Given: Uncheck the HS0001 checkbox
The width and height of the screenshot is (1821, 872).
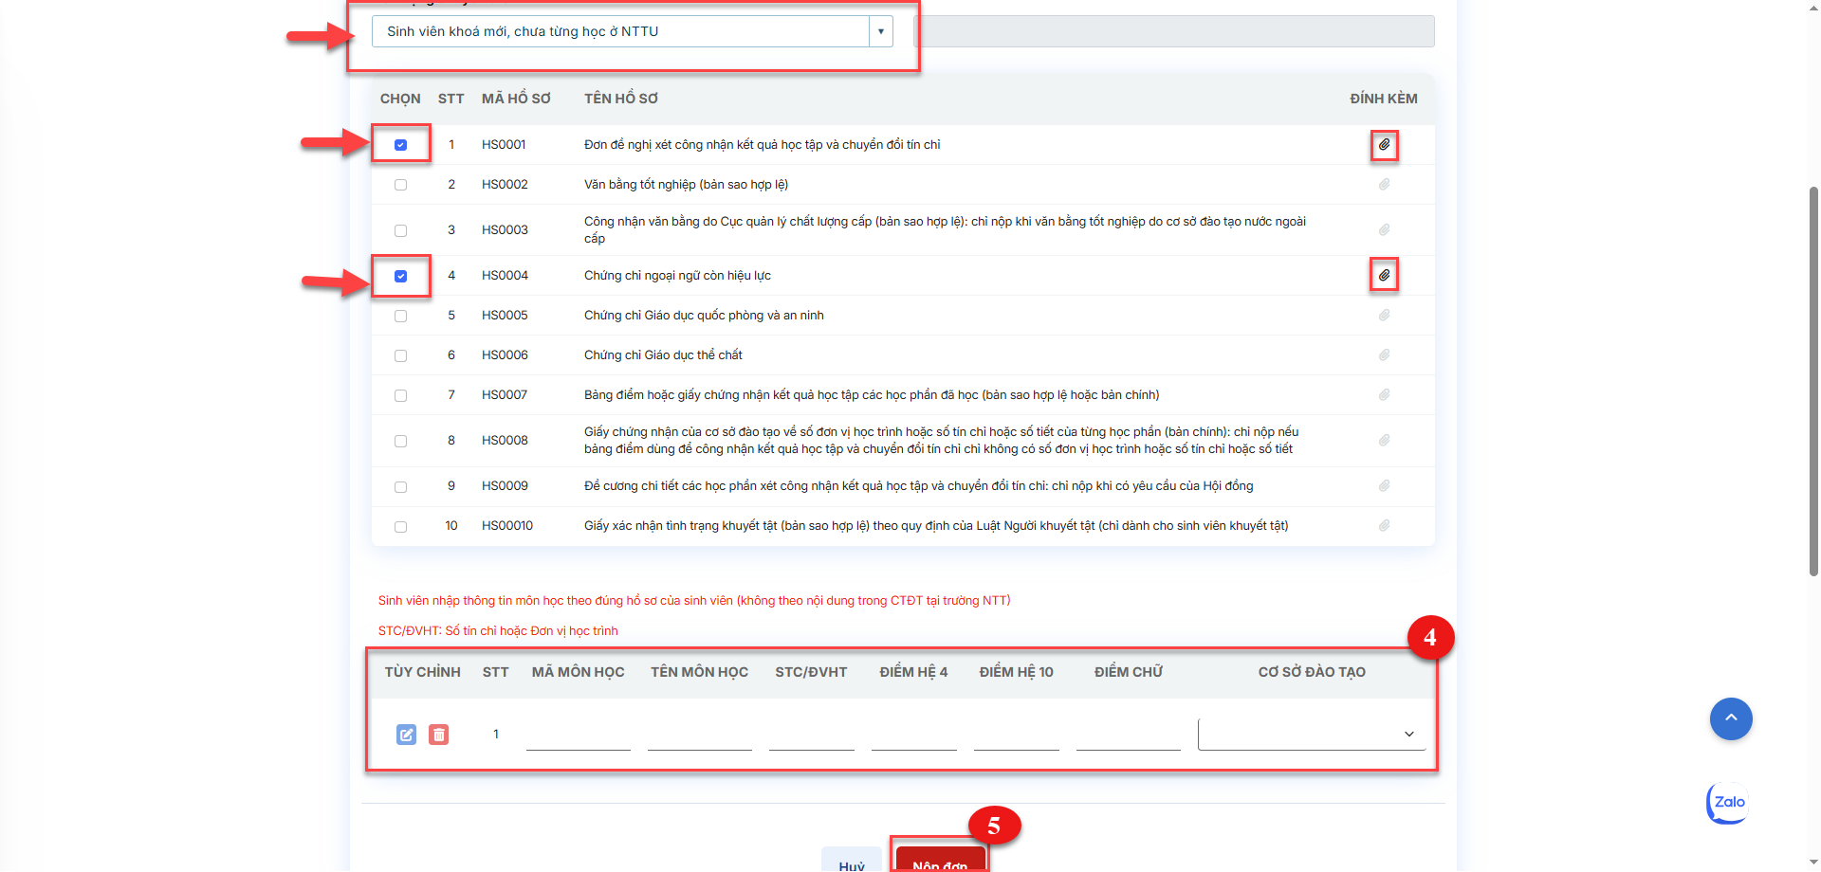Looking at the screenshot, I should (x=400, y=145).
